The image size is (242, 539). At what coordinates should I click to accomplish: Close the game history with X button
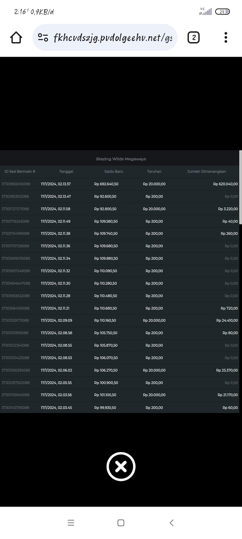[x=121, y=467]
